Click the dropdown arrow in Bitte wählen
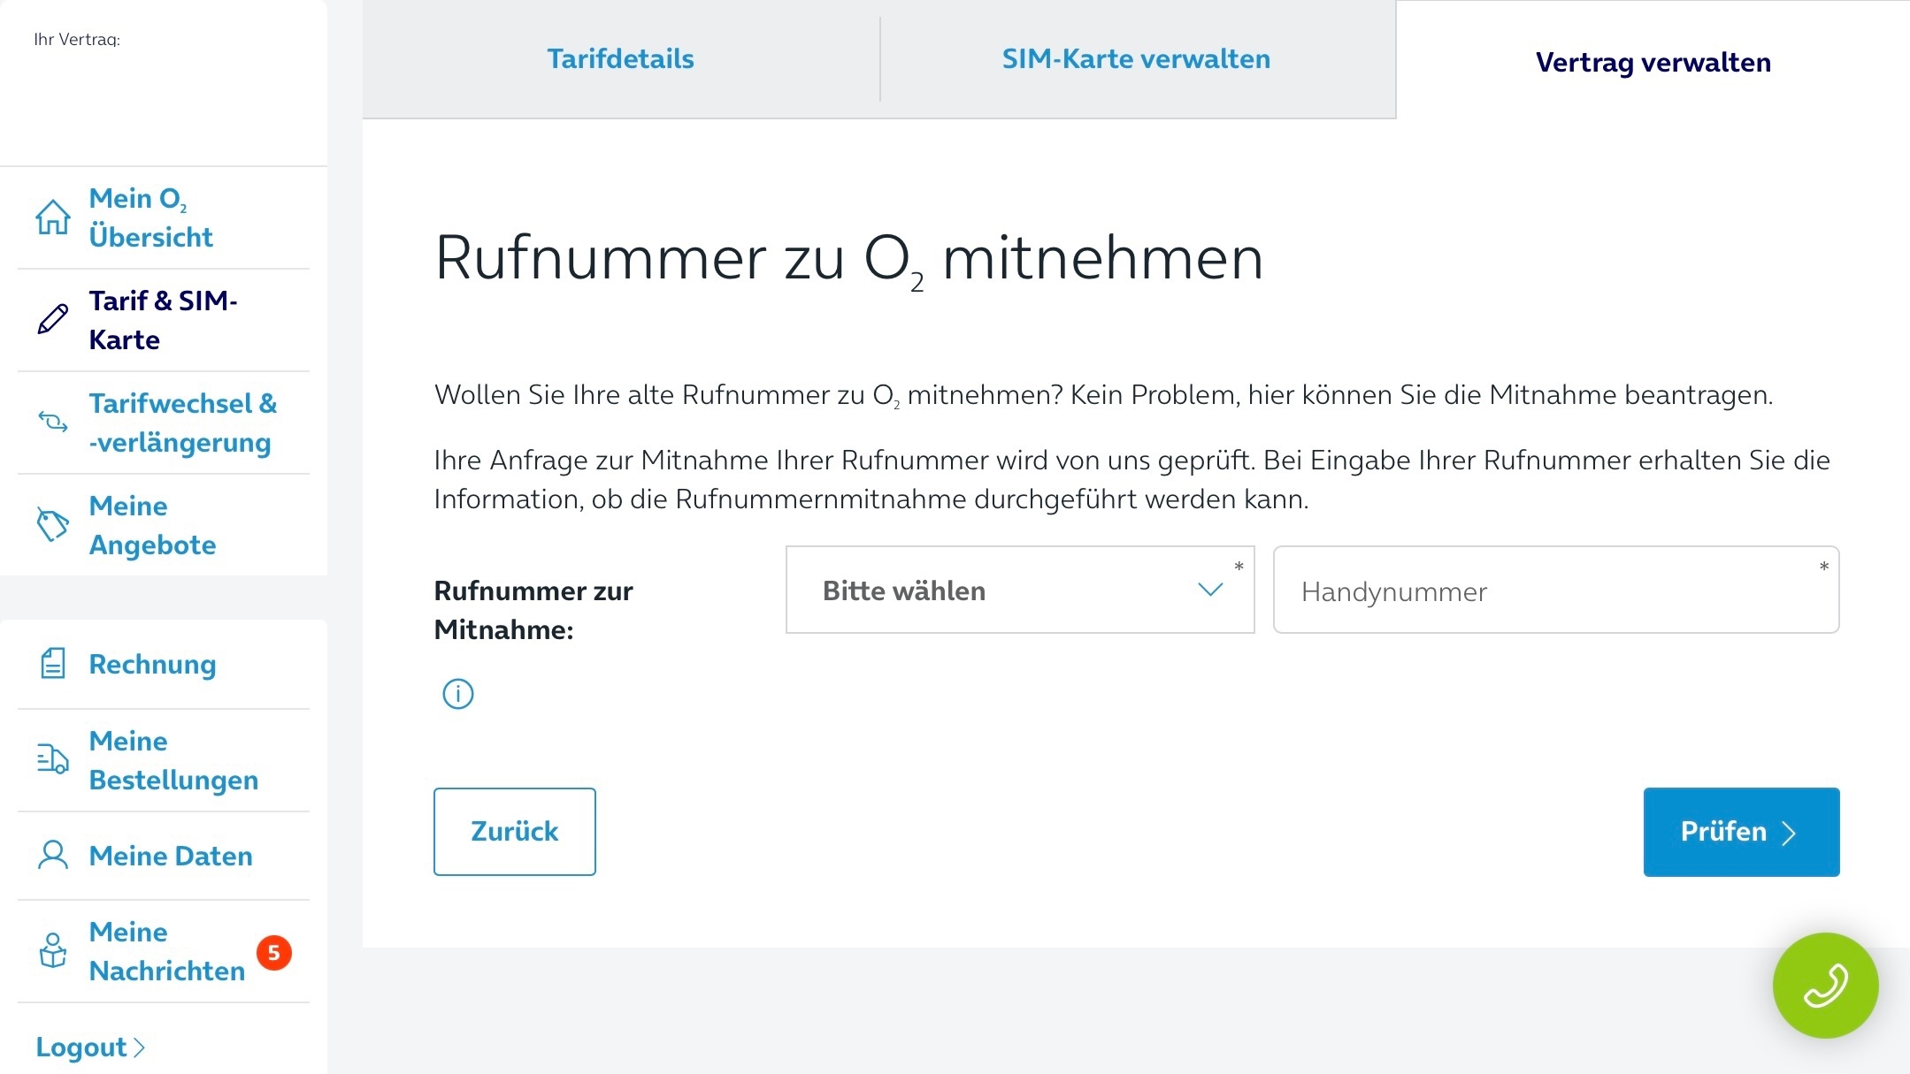 pyautogui.click(x=1210, y=589)
